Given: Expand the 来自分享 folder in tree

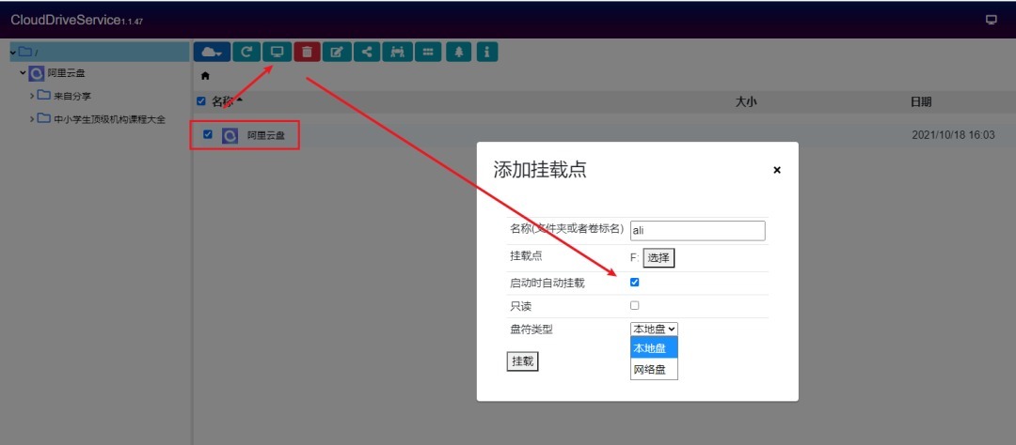Looking at the screenshot, I should click(x=32, y=96).
